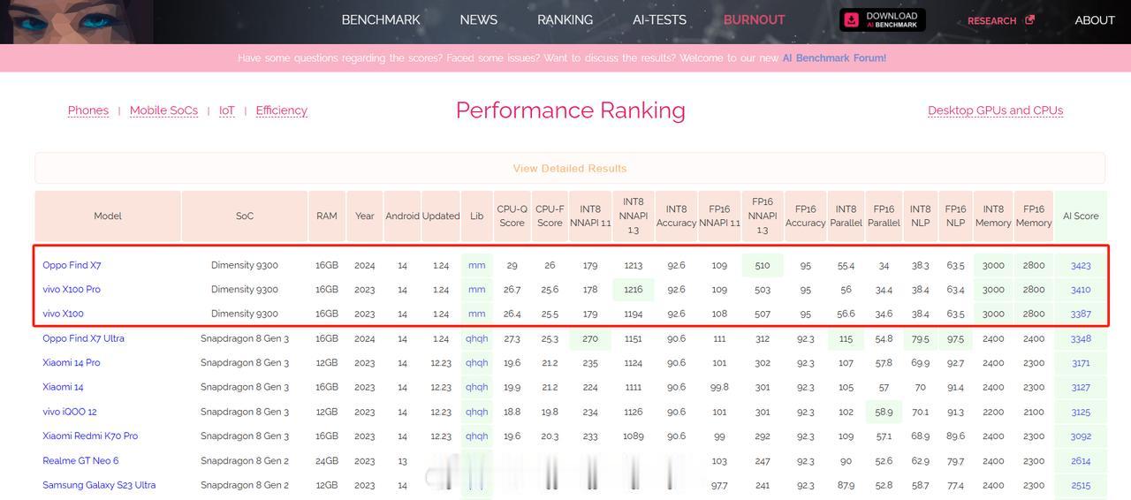Click AI Score 3092 link
Viewport: 1131px width, 500px height.
tap(1081, 436)
